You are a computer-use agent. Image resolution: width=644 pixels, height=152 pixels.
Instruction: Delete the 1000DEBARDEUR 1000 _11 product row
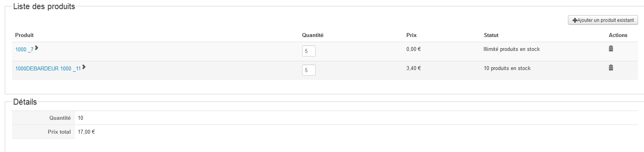click(611, 68)
